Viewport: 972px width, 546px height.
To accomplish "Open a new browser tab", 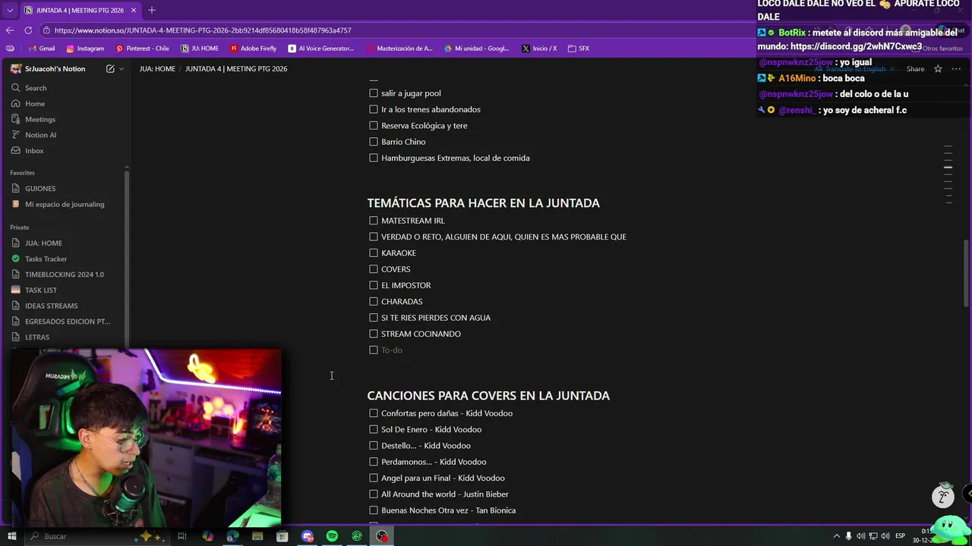I will [152, 10].
